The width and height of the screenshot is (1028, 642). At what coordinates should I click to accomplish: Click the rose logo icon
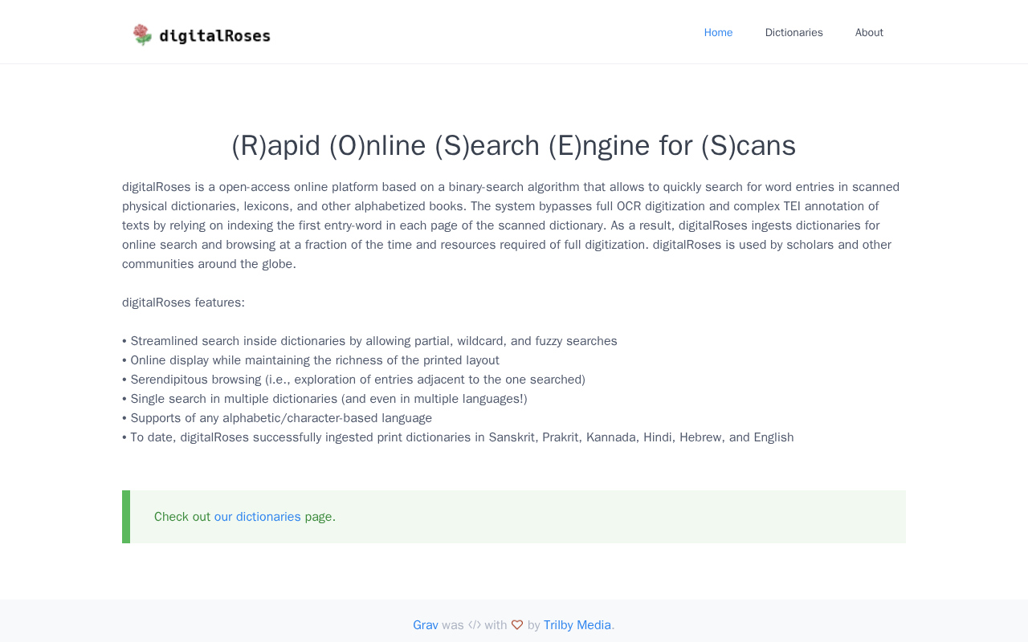[x=142, y=35]
